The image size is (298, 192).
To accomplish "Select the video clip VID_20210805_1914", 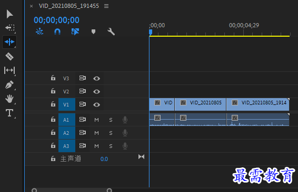I will 257,104.
